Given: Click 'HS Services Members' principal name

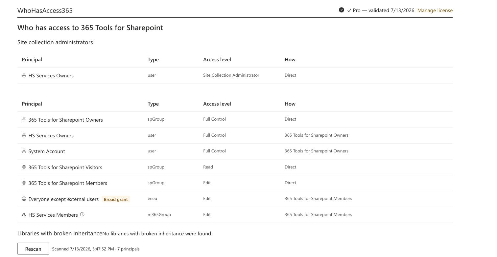Looking at the screenshot, I should pos(53,215).
